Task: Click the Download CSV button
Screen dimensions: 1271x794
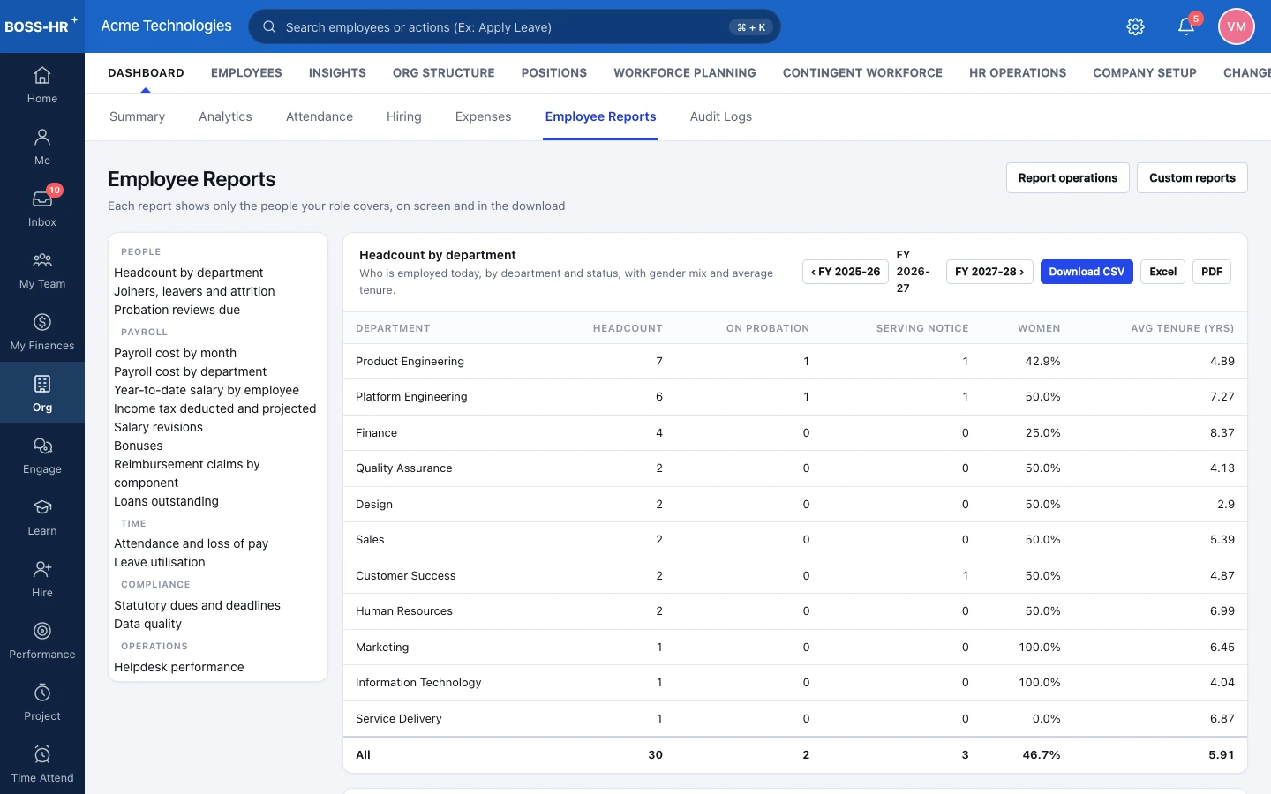Action: (x=1087, y=272)
